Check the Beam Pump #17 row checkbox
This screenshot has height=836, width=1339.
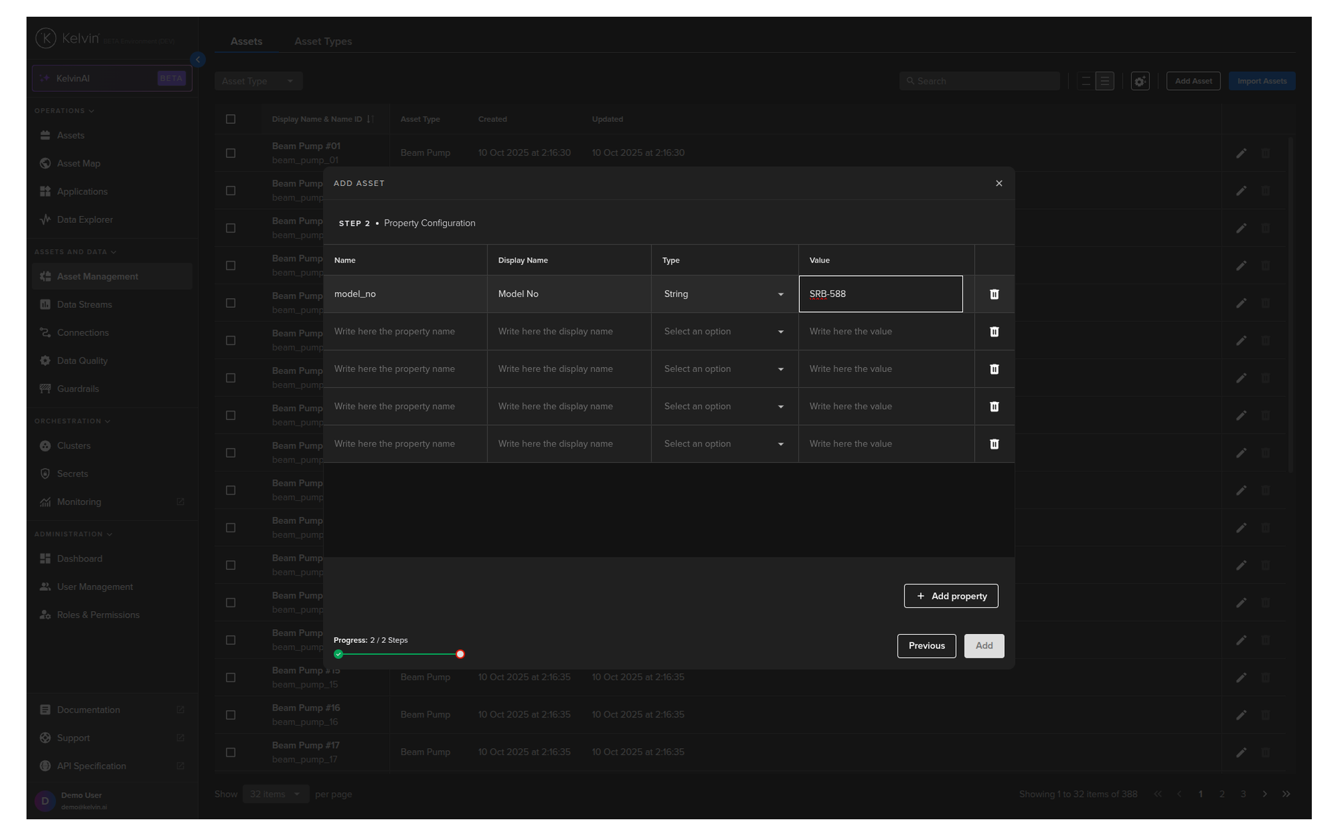coord(231,752)
